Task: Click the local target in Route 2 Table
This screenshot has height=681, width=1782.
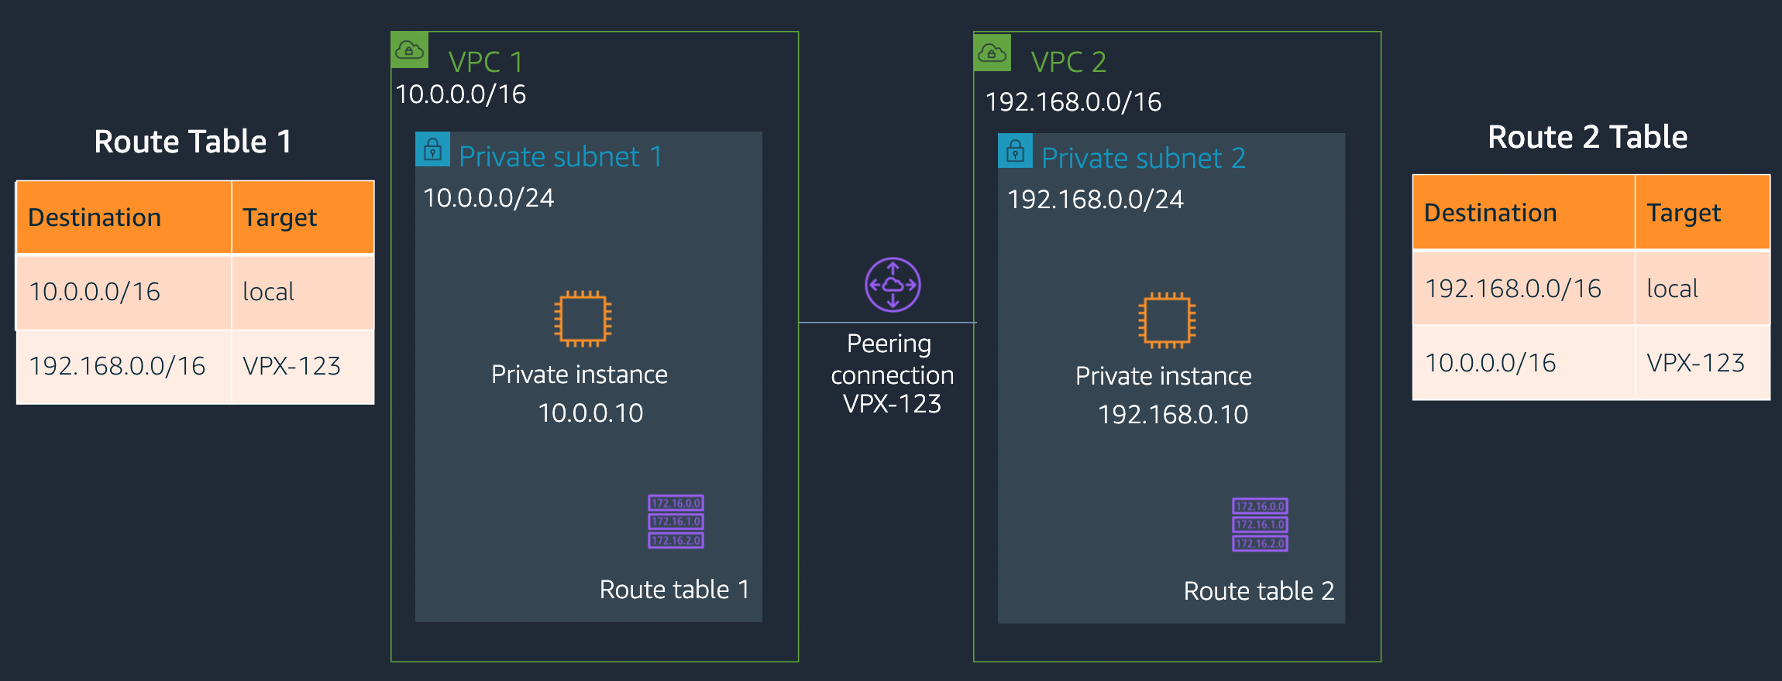Action: click(1672, 288)
